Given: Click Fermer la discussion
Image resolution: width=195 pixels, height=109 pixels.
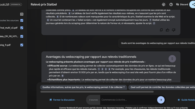Looking at the screenshot, I should pyautogui.click(x=62, y=100).
